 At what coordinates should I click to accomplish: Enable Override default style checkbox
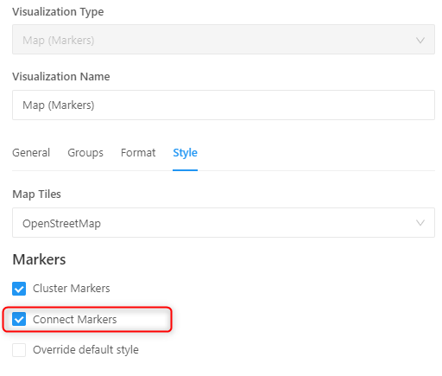(x=19, y=350)
